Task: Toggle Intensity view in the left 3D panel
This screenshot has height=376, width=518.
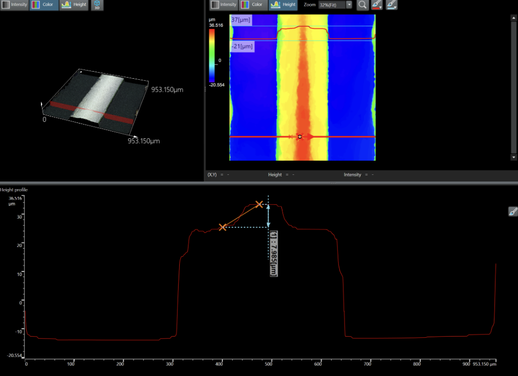Action: (x=14, y=5)
